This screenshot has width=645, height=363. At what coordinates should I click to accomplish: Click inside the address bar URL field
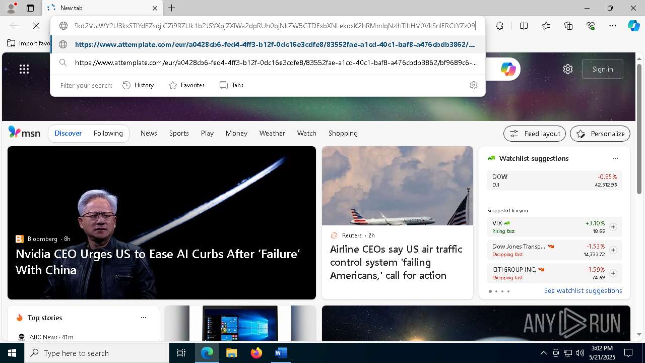point(275,26)
